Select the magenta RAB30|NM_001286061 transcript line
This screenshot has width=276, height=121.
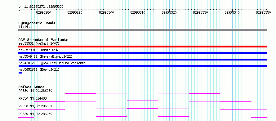pos(143,109)
